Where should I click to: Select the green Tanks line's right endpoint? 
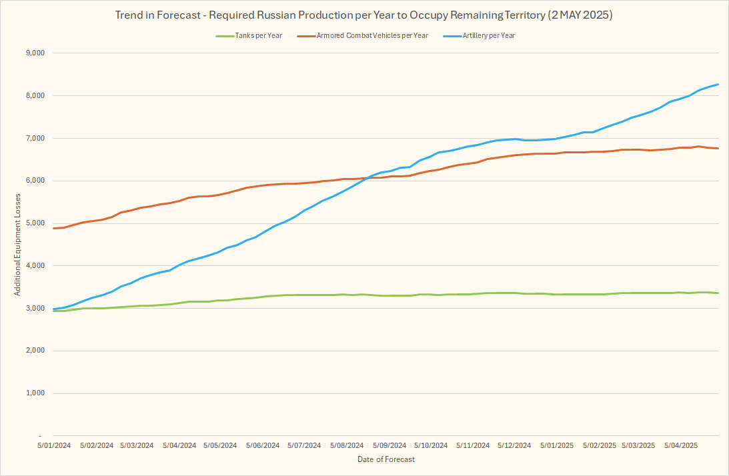[718, 293]
